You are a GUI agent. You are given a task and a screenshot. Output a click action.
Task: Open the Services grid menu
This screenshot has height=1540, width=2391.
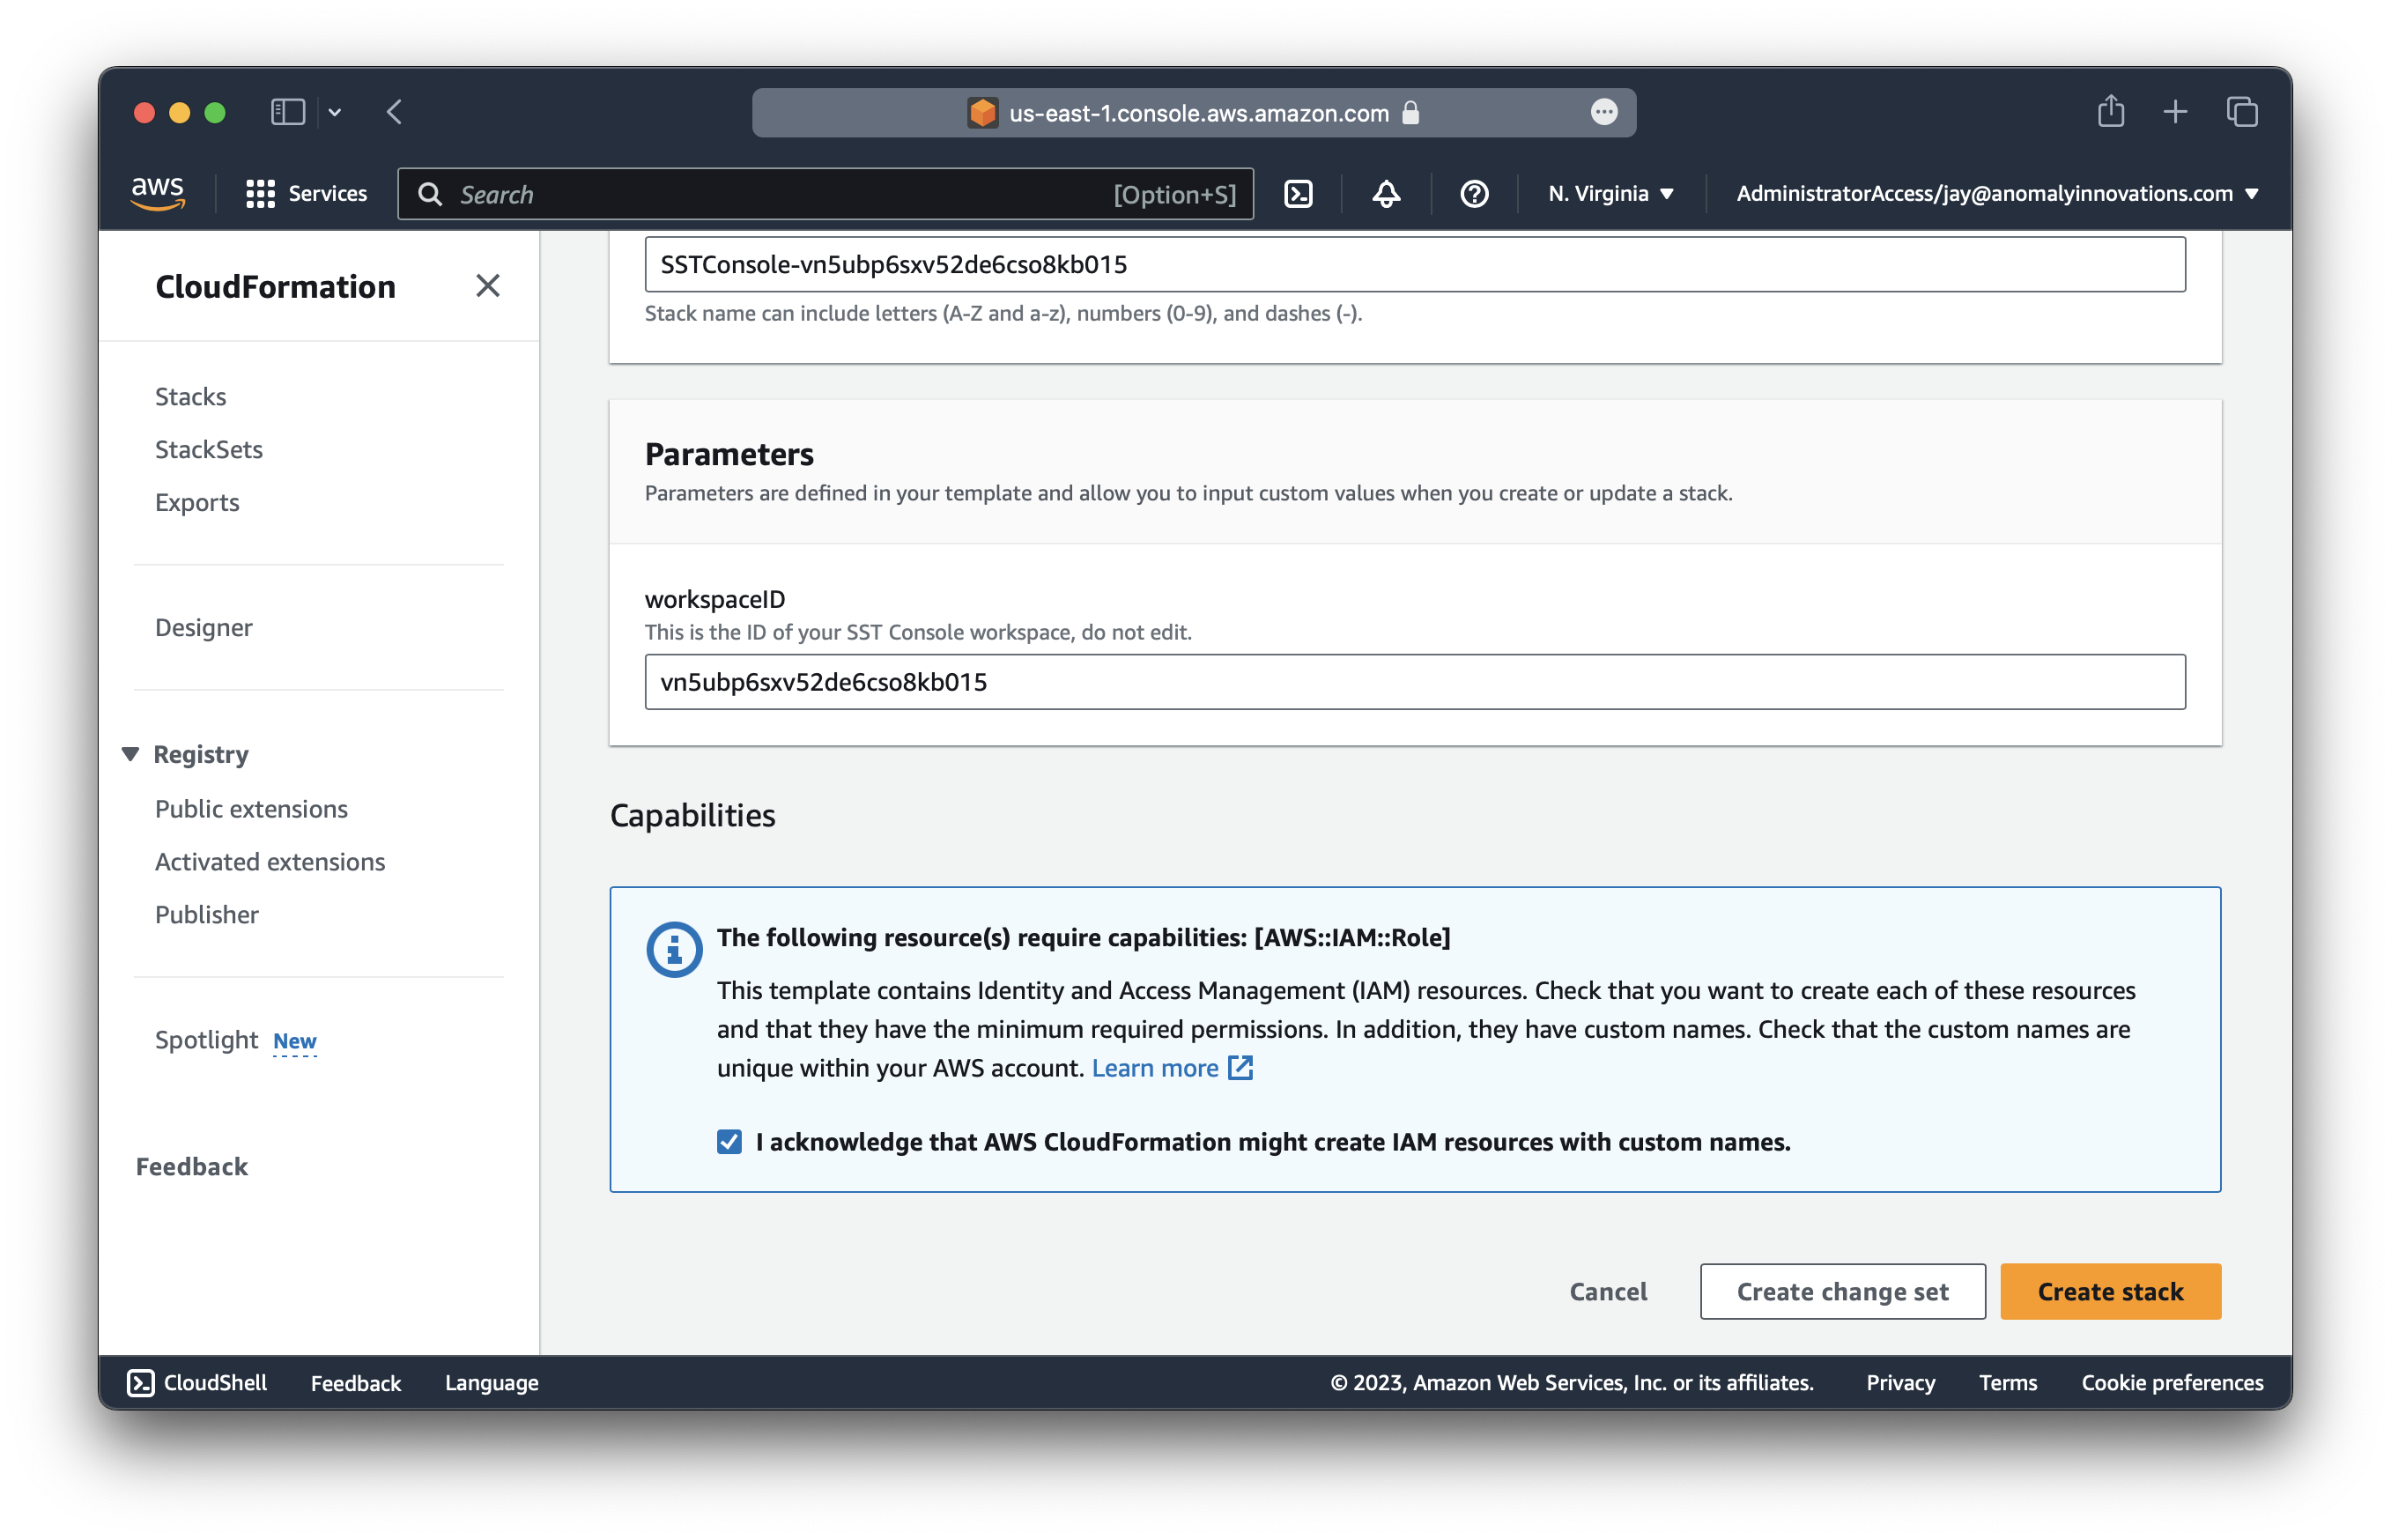coord(306,193)
